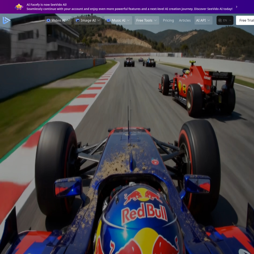This screenshot has height=254, width=254.
Task: Select the EN language label
Action: coord(225,20)
